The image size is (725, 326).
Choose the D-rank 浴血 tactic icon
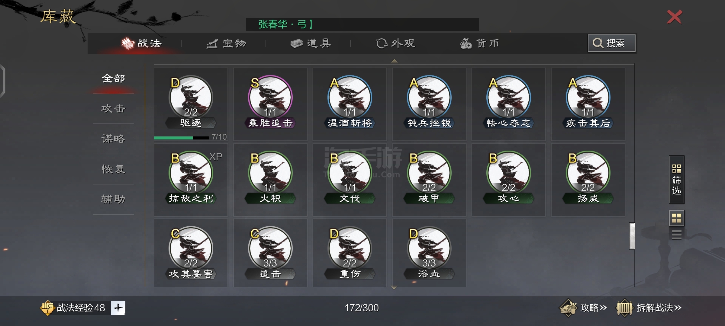coord(429,248)
